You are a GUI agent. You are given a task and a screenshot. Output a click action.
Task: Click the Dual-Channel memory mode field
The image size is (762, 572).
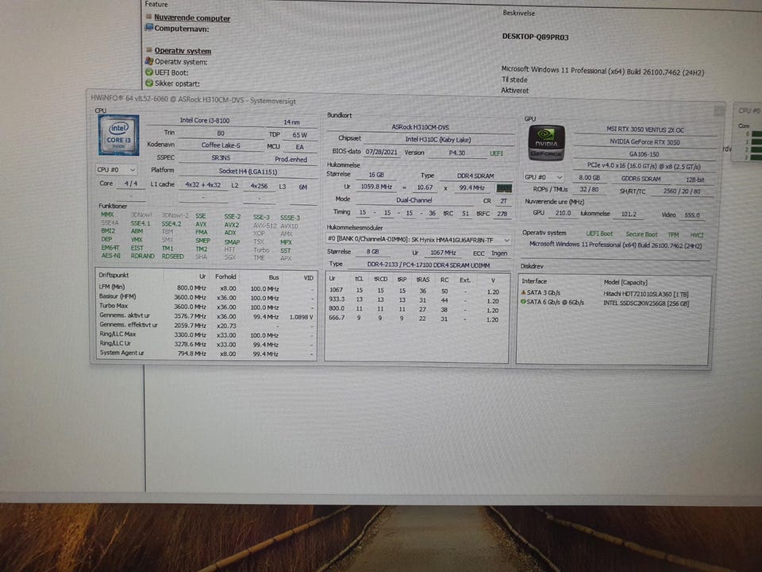[x=414, y=200]
